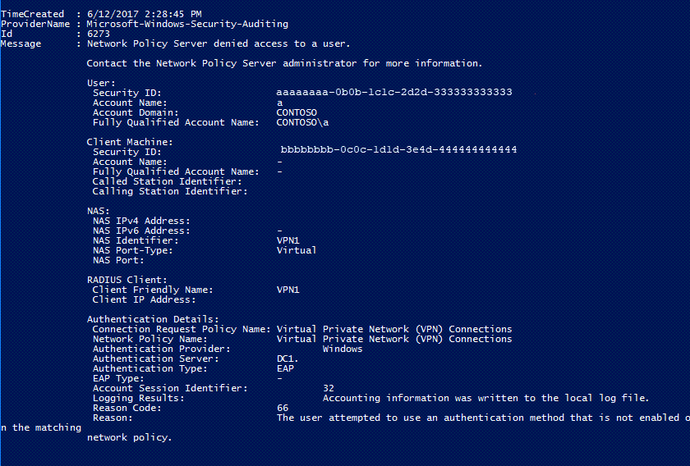Click the Authentication Provider value Windows
Screen dimensions: 690x466
[x=343, y=349]
